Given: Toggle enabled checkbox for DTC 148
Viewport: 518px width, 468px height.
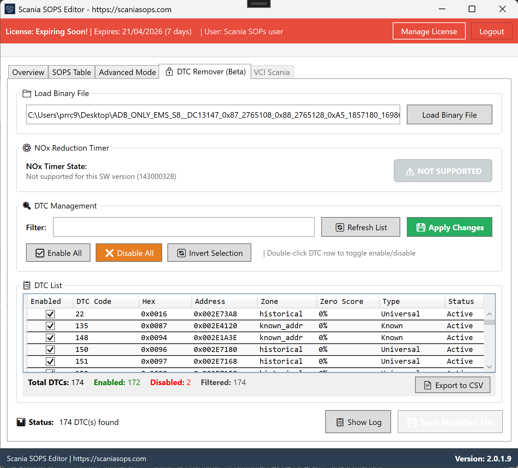Looking at the screenshot, I should tap(50, 338).
